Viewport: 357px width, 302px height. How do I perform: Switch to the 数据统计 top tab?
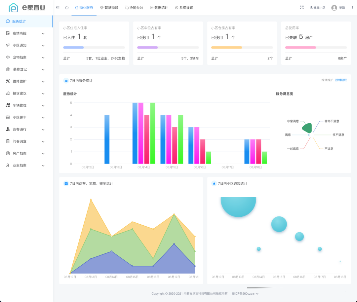159,8
